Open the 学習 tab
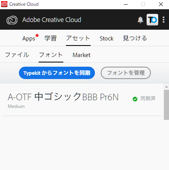169x170 pixels. (51, 38)
